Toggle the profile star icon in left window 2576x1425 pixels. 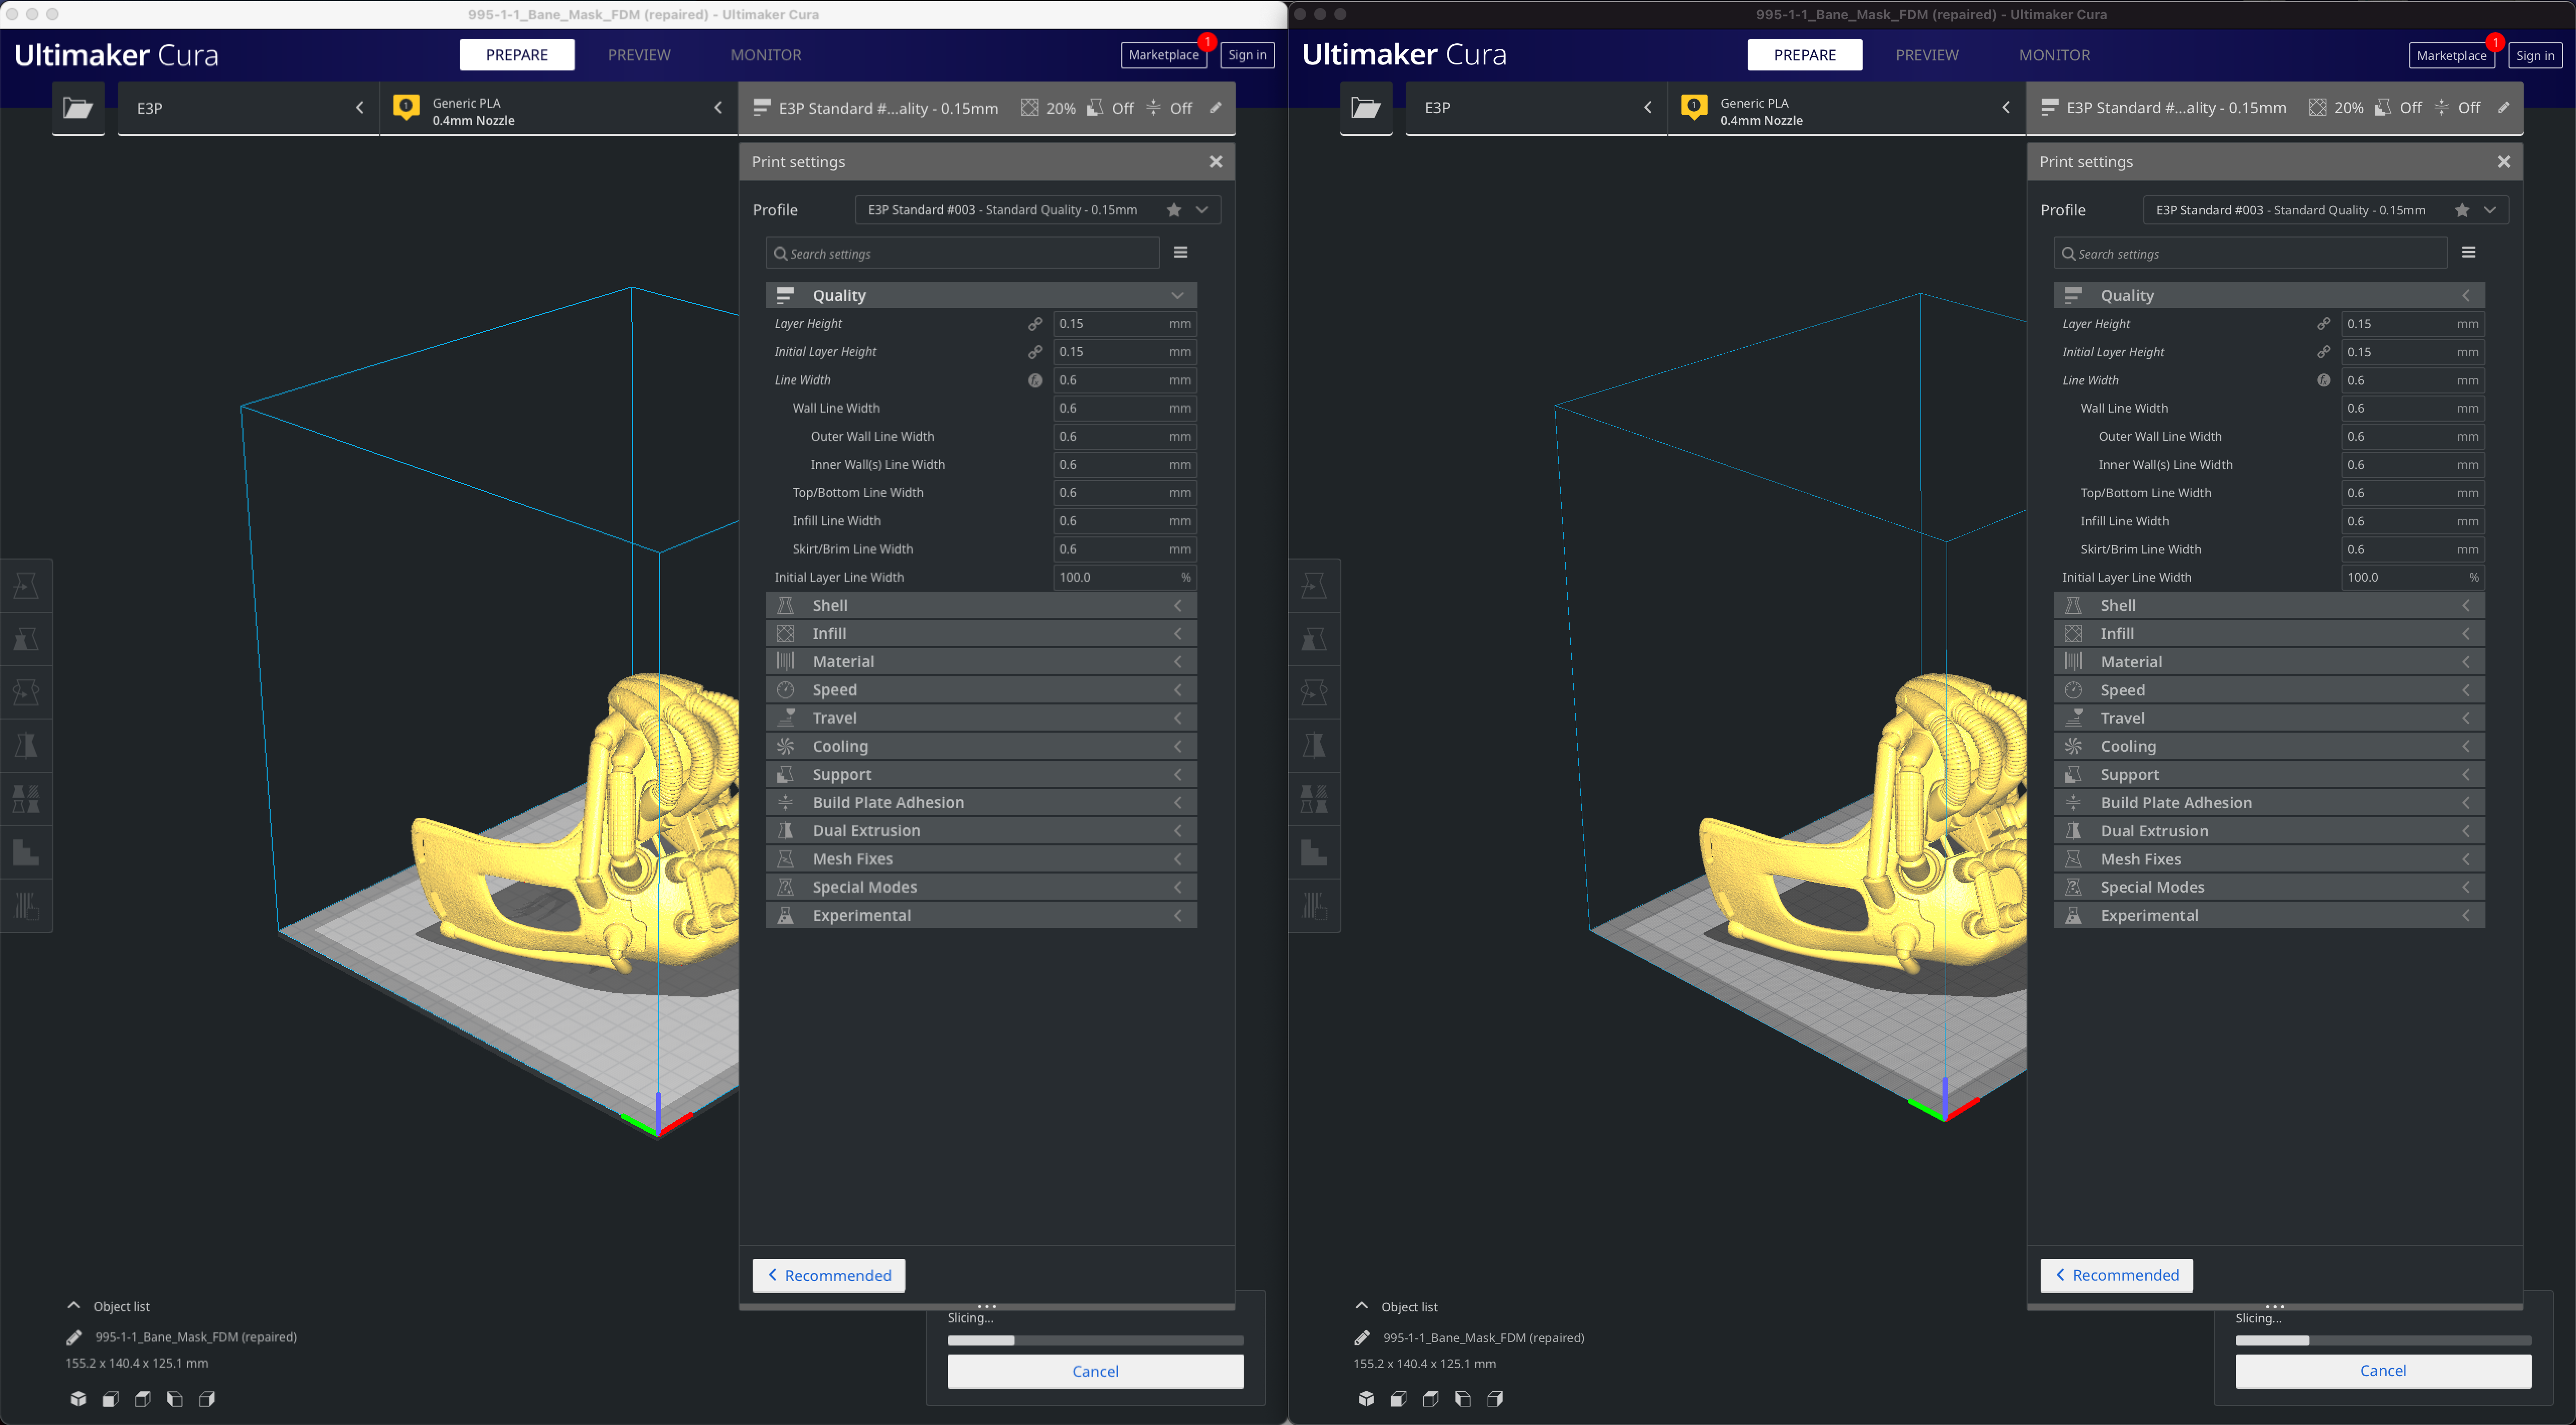tap(1174, 210)
